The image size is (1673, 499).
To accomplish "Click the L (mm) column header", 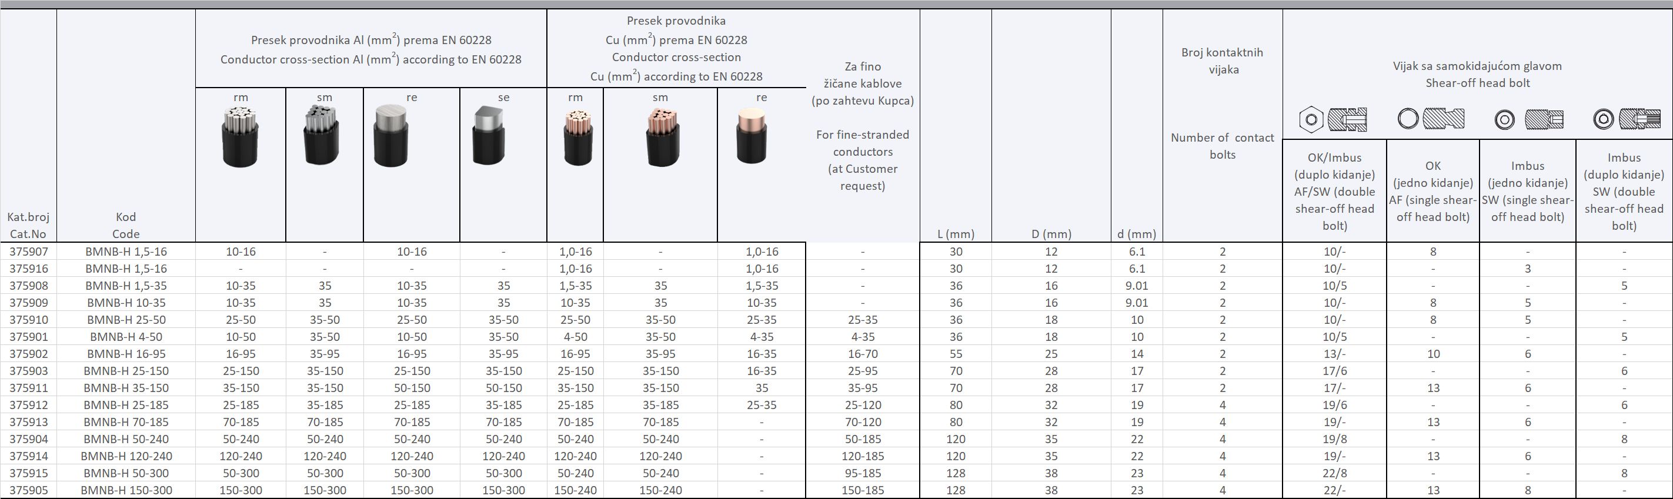I will [956, 233].
